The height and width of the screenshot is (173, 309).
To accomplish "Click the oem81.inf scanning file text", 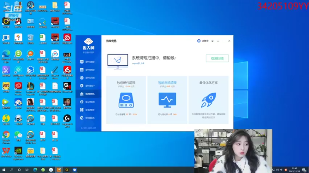I will [x=138, y=63].
